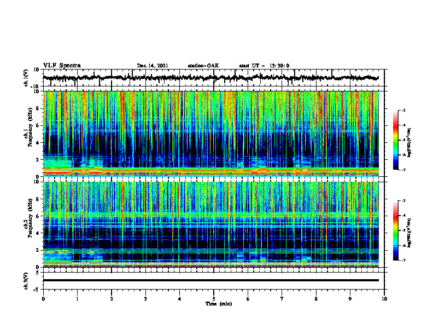Click the "station=GAK" header text
The height and width of the screenshot is (335, 433).
tap(203, 66)
